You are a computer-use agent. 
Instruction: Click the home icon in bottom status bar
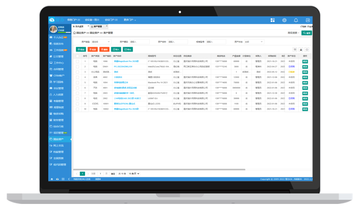52,179
